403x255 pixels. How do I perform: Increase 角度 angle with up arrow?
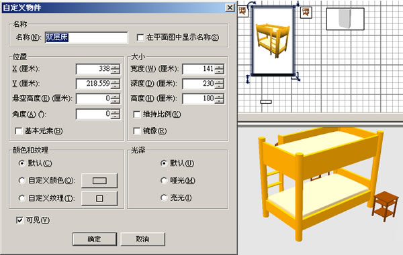115,112
